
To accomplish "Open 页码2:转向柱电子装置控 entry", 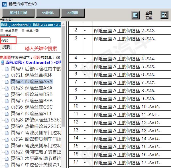I will 36,152.
